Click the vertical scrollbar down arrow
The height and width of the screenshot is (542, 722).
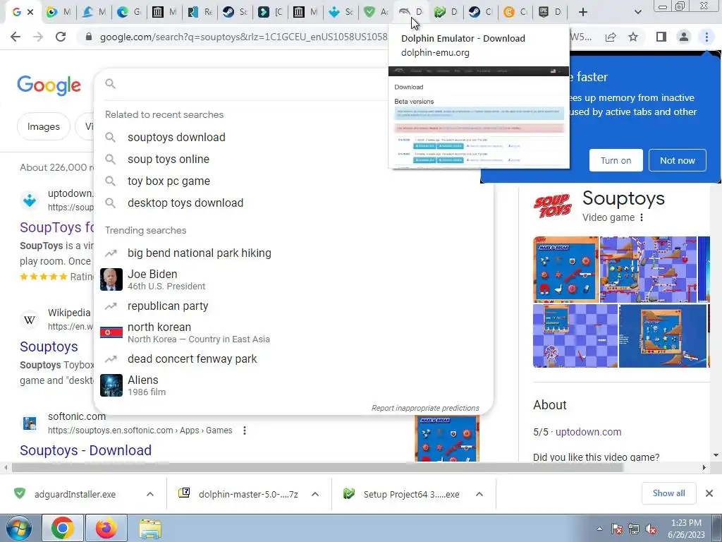[x=716, y=455]
